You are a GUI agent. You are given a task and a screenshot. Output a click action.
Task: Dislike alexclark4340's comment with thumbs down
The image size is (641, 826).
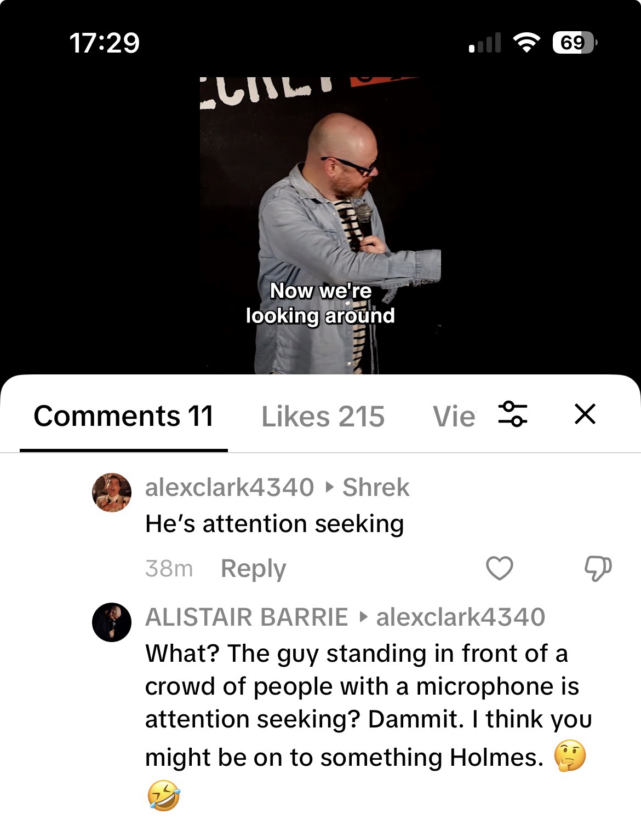(598, 568)
